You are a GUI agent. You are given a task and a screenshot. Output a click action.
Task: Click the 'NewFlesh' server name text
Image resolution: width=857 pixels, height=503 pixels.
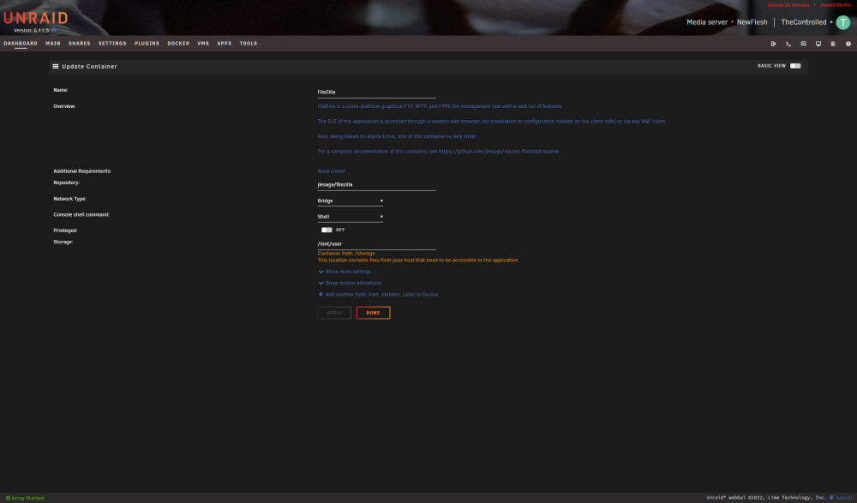[x=752, y=22]
